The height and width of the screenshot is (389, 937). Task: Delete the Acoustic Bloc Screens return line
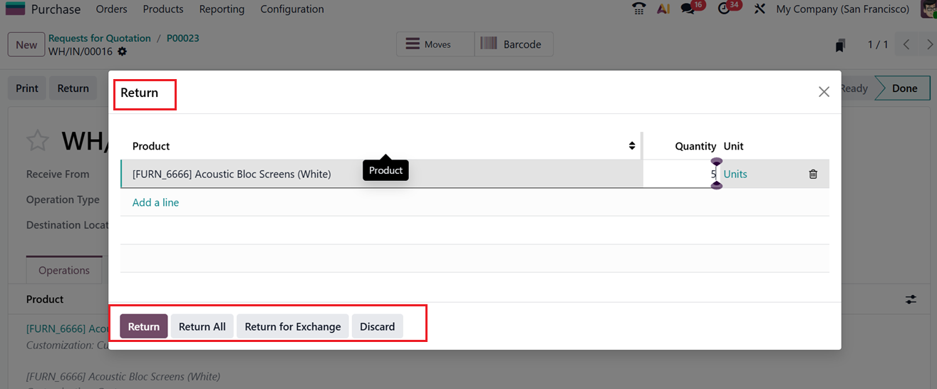813,174
